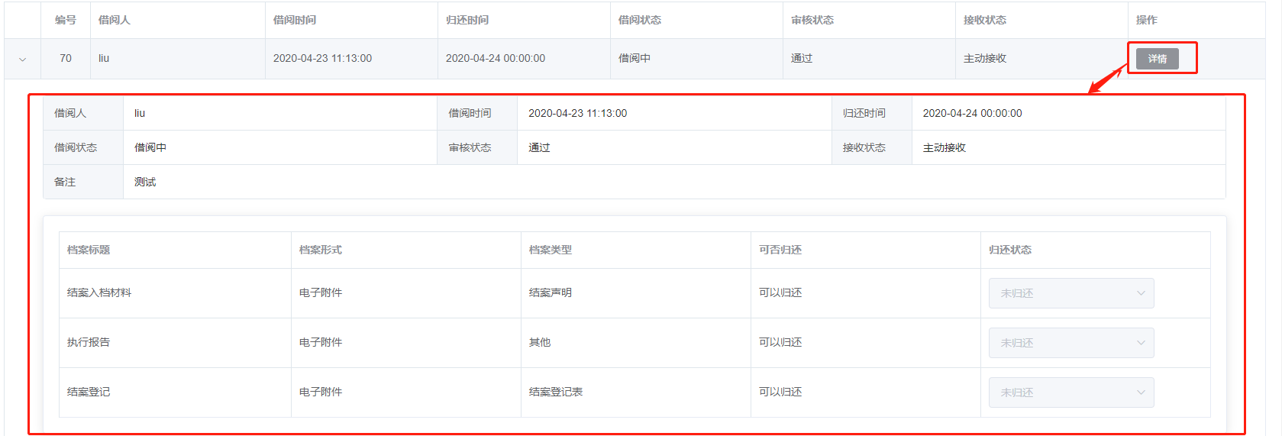Click the 编号 column header

point(66,20)
